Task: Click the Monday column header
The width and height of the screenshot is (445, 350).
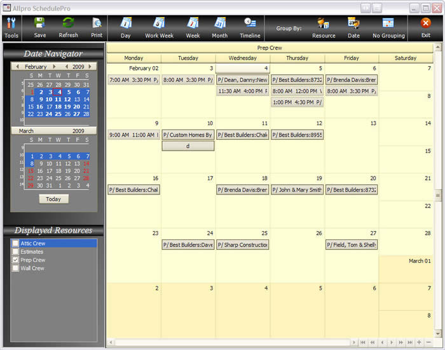Action: tap(133, 58)
